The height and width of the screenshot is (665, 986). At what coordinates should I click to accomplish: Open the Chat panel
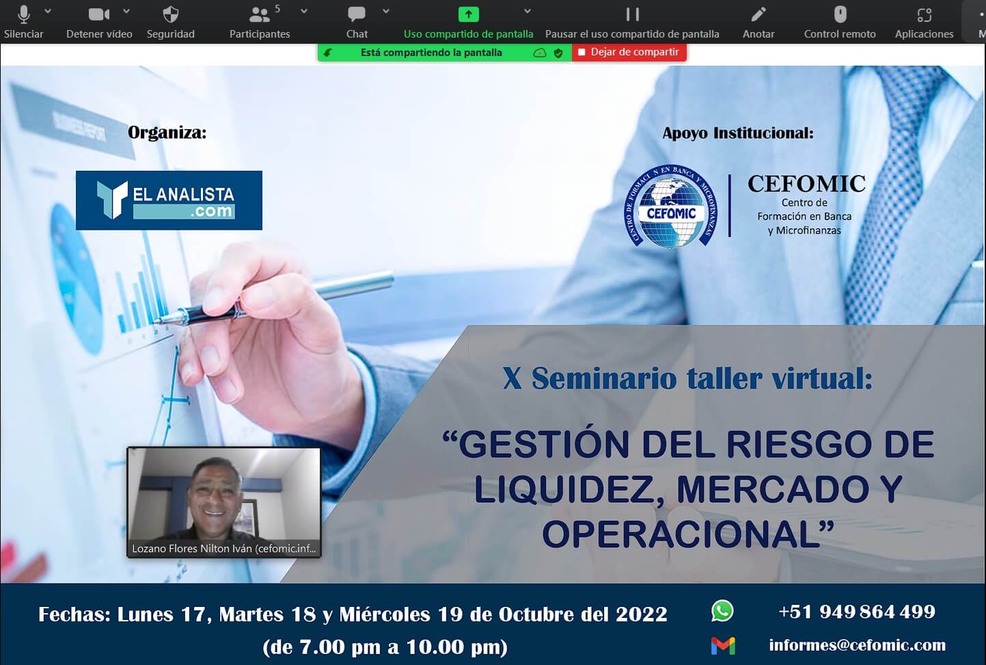click(x=357, y=21)
